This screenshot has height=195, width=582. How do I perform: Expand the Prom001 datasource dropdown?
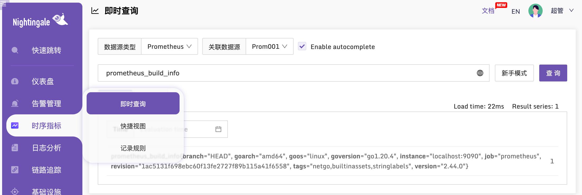tap(270, 46)
